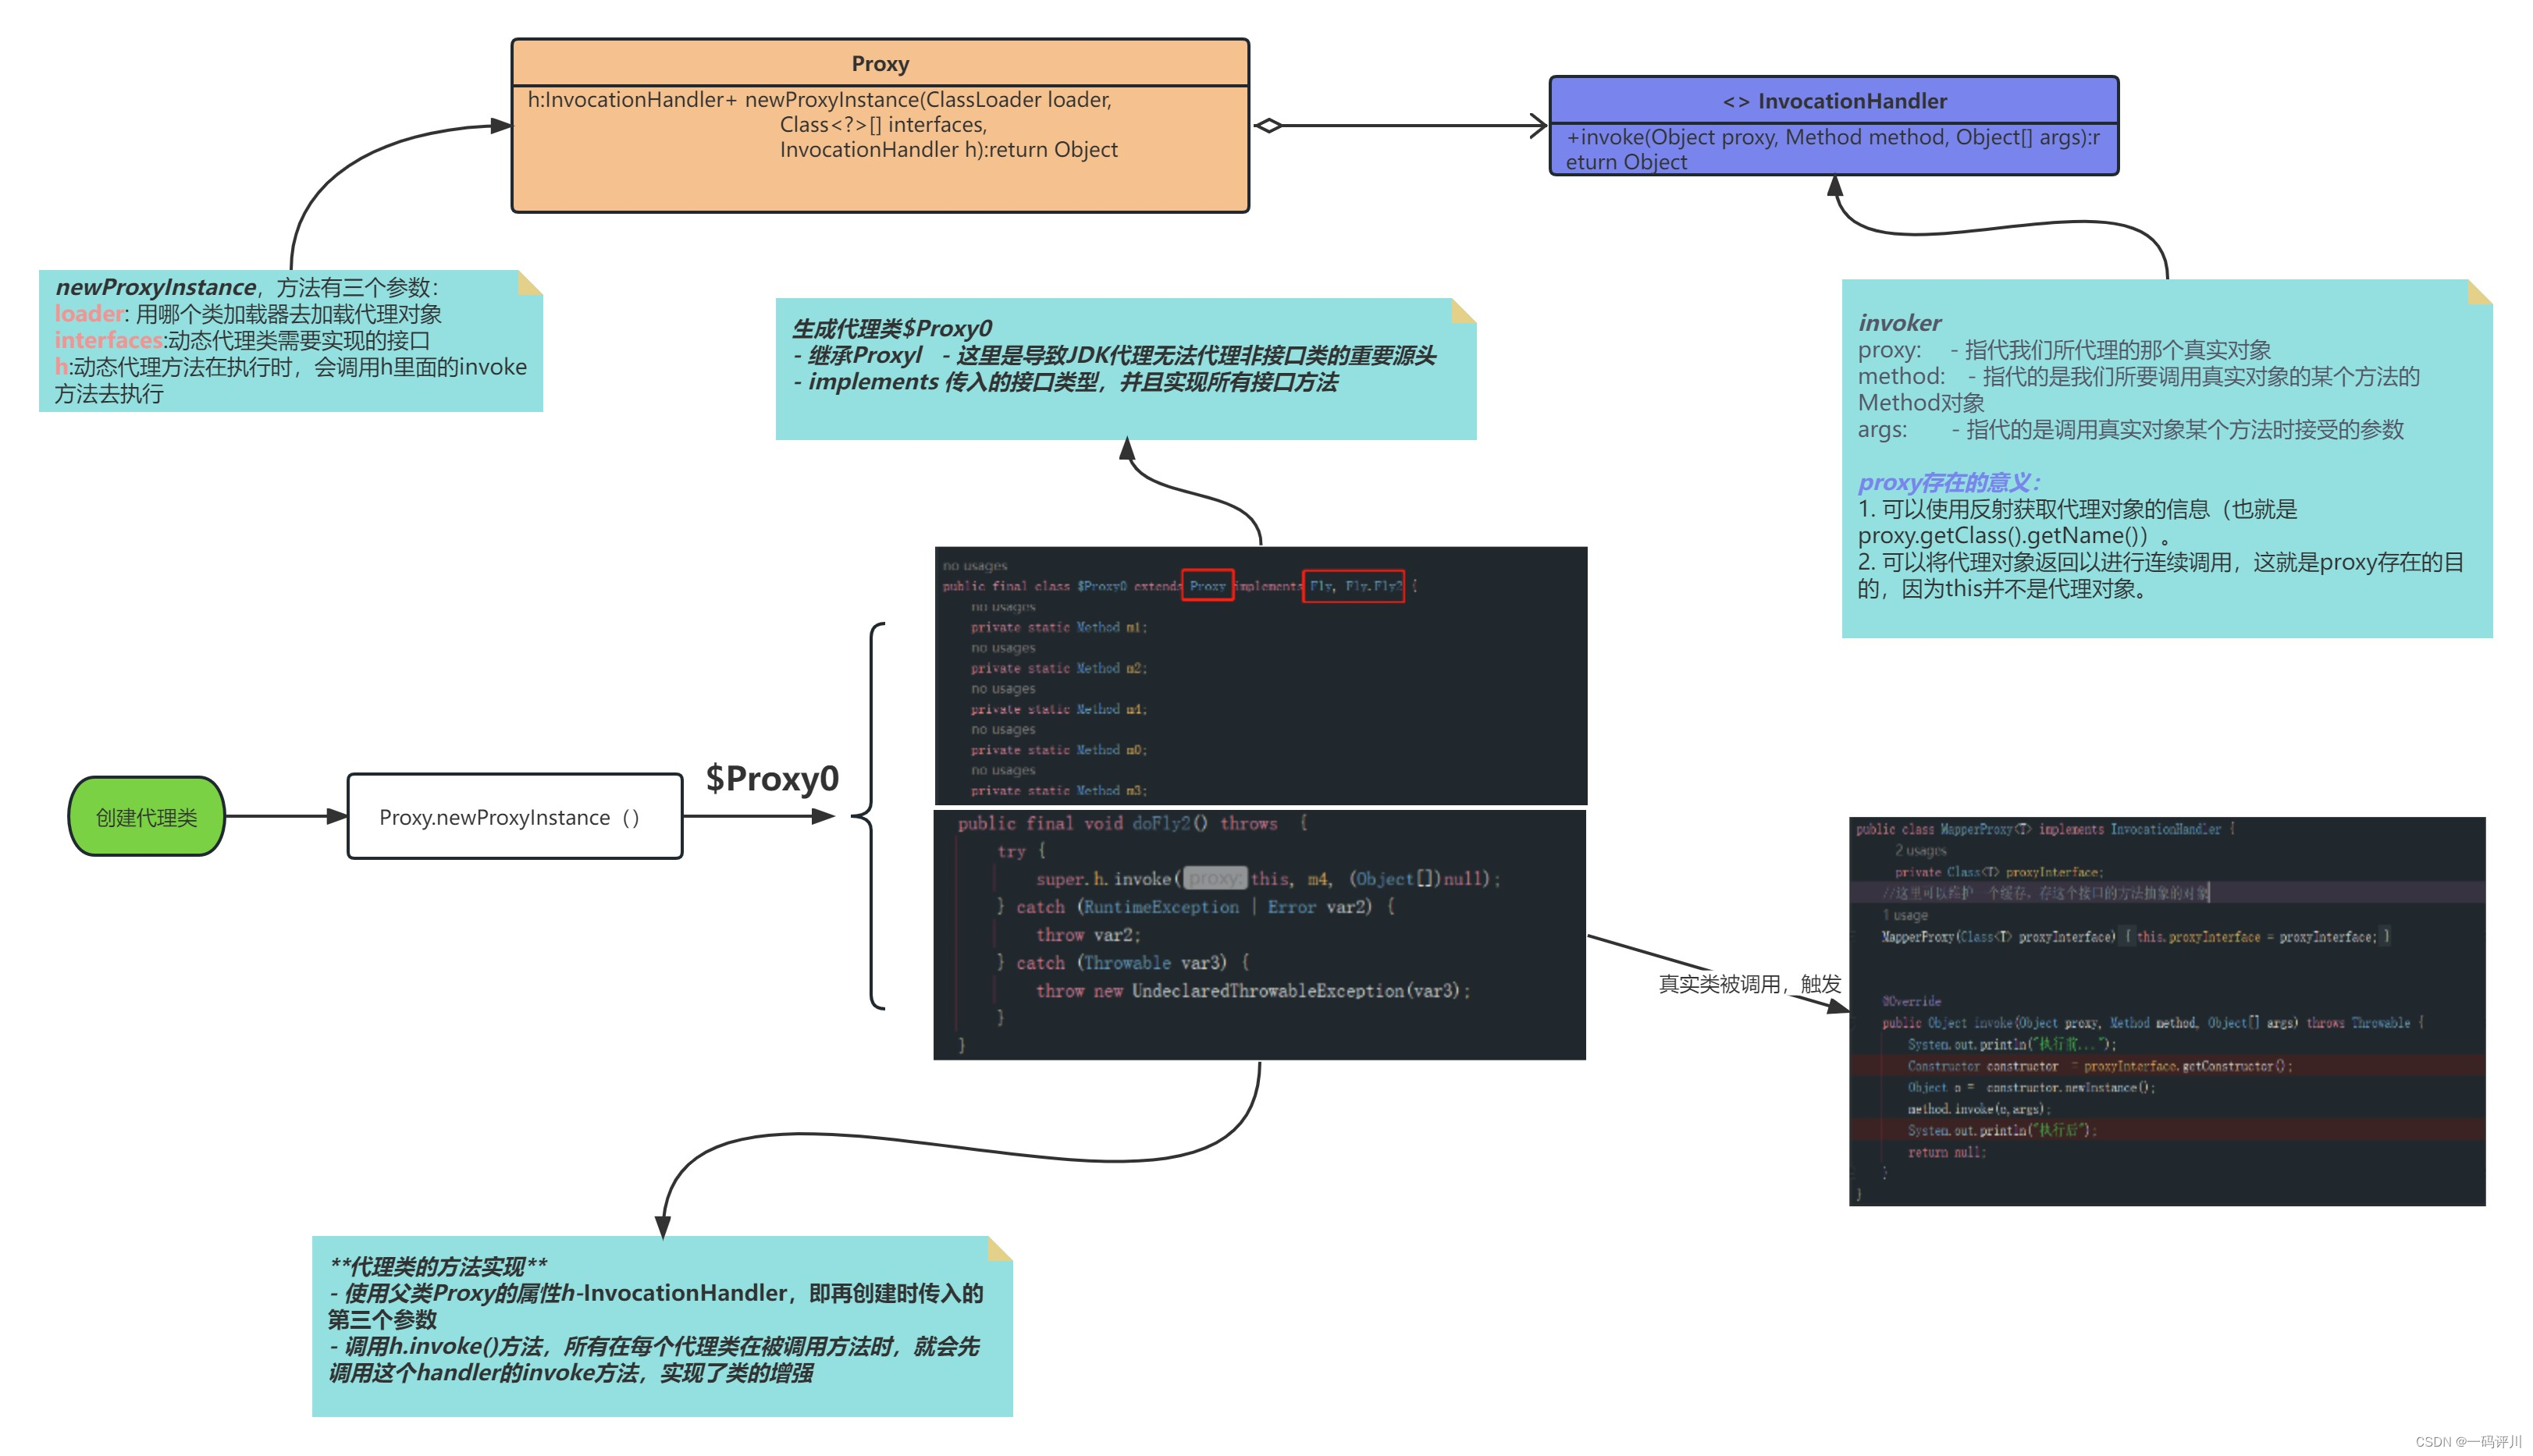Select the orange Proxy class title
2533x1456 pixels.
coord(880,63)
